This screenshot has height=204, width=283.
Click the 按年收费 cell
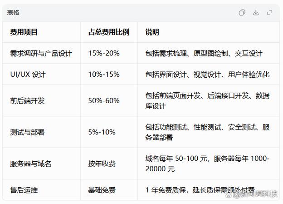pyautogui.click(x=109, y=164)
